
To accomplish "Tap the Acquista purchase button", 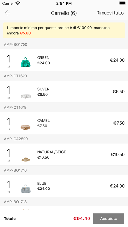I will pos(109,219).
